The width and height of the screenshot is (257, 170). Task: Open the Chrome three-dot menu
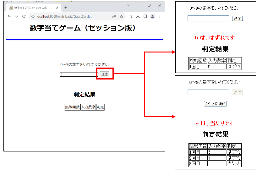160,16
